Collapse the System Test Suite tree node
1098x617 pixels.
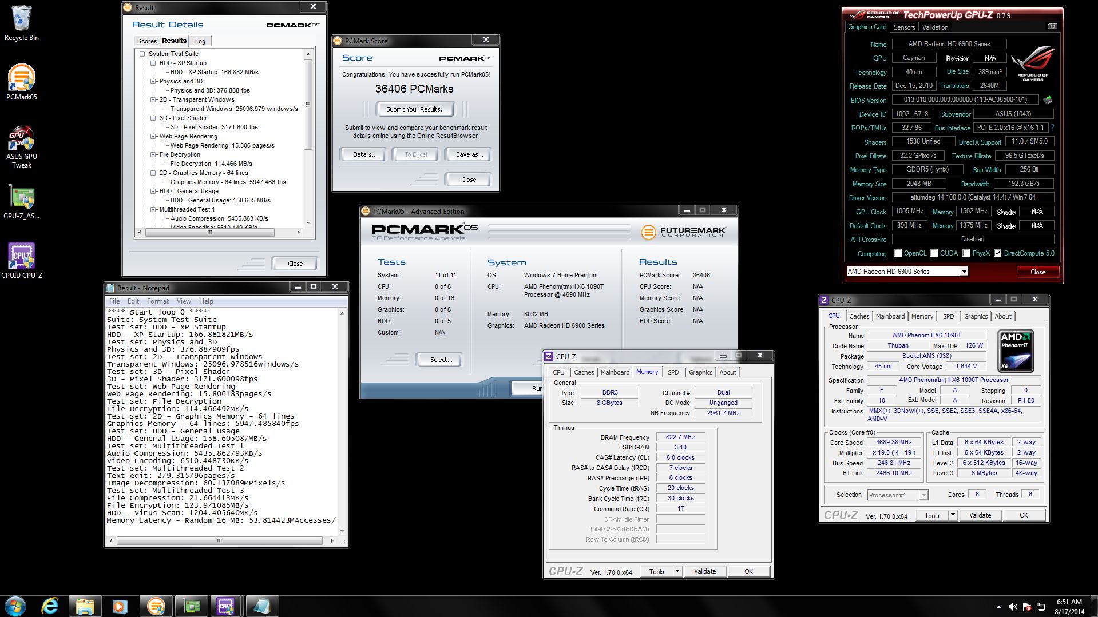(142, 54)
